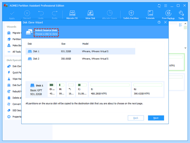The width and height of the screenshot is (190, 143).
Task: Click the refresh icon in title bar
Action: 159,6
